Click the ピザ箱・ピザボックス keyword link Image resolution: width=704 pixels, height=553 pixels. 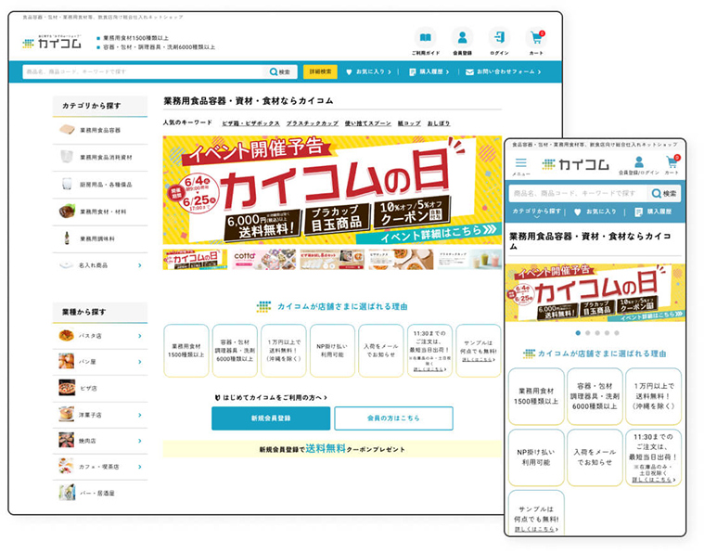(250, 123)
